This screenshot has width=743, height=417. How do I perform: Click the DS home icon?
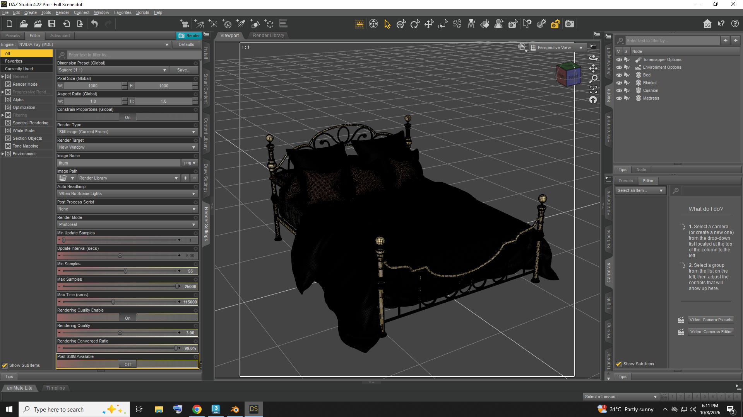707,24
